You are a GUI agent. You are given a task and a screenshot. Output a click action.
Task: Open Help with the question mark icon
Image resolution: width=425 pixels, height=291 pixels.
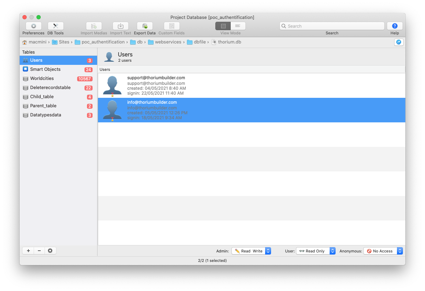tap(394, 26)
